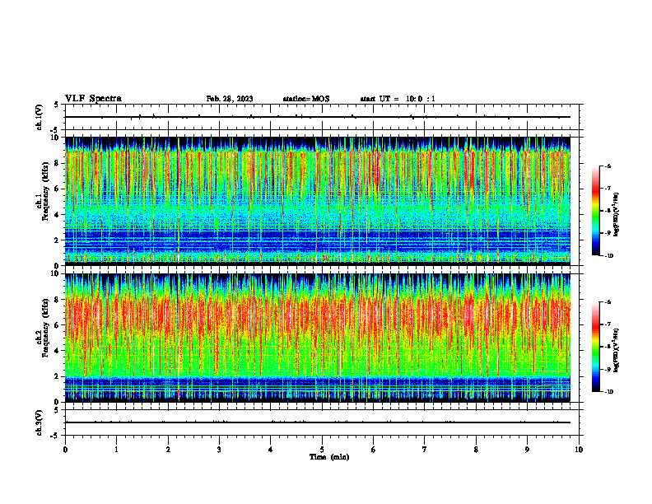The height and width of the screenshot is (504, 652).
Task: Click the "-10" label on ch.2 color bar
Action: pyautogui.click(x=609, y=392)
